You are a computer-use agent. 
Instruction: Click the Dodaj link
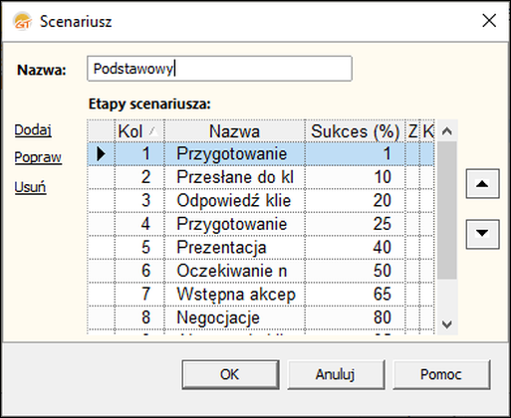point(33,130)
